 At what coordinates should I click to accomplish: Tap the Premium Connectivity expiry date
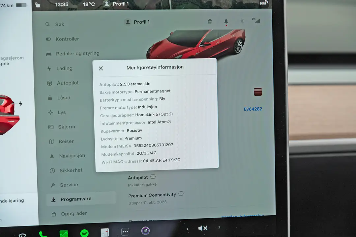tap(148, 202)
